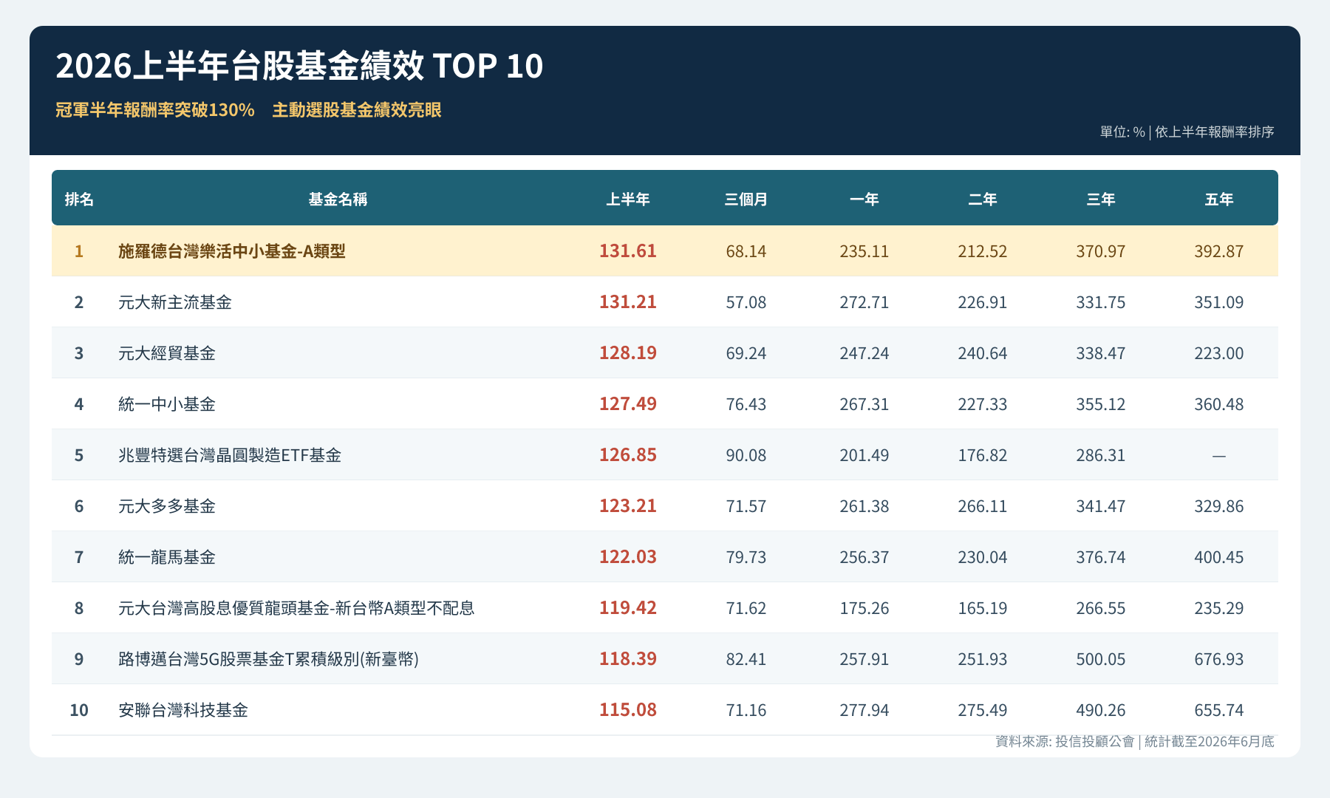
Task: Click two-year value 212.52
Action: (983, 251)
